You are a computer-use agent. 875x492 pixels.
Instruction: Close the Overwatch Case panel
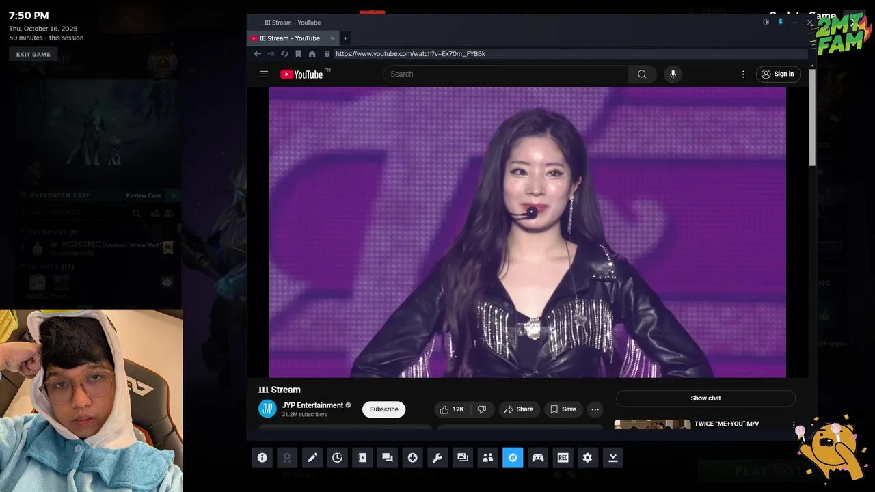174,195
